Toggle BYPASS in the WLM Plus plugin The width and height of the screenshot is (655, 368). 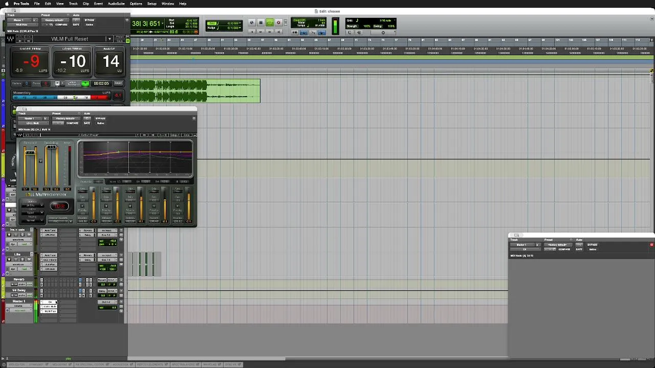pyautogui.click(x=90, y=20)
